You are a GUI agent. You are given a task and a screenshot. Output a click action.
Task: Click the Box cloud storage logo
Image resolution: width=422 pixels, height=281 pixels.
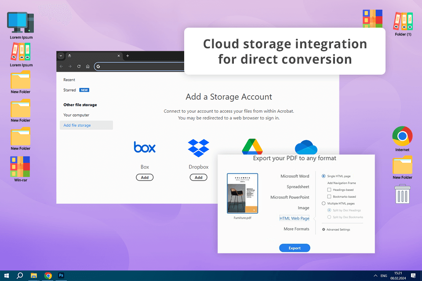145,147
